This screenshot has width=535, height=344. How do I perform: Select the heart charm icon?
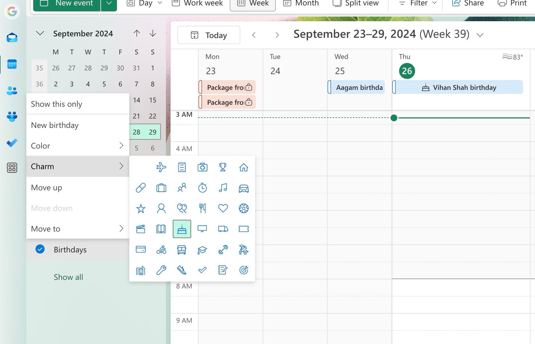tap(223, 208)
